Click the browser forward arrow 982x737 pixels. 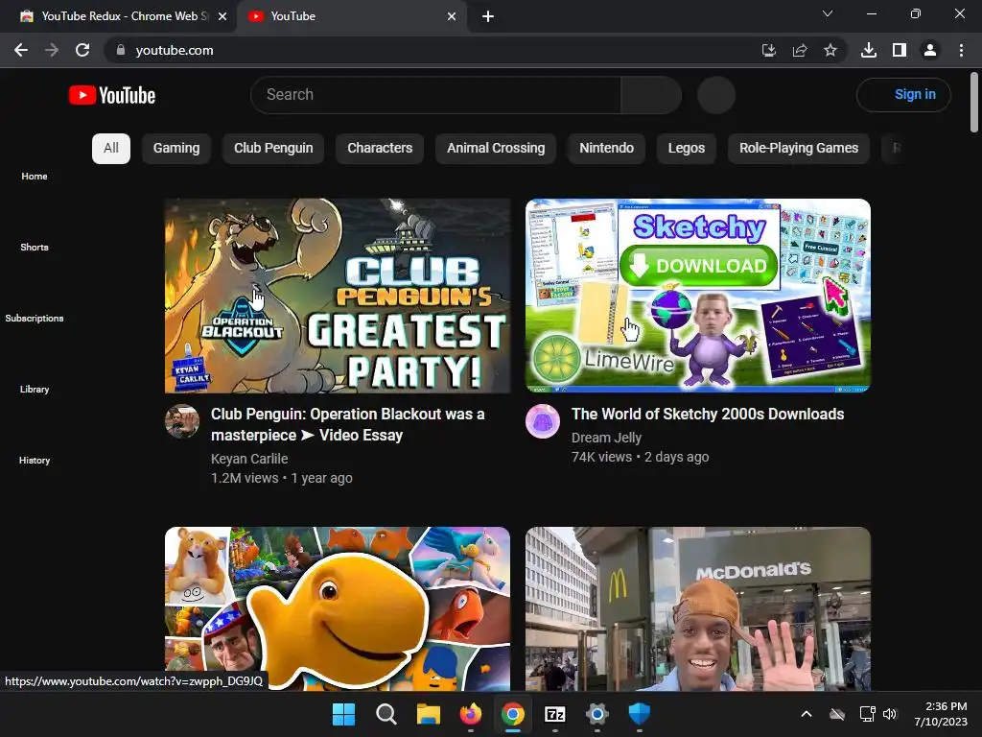[x=52, y=50]
